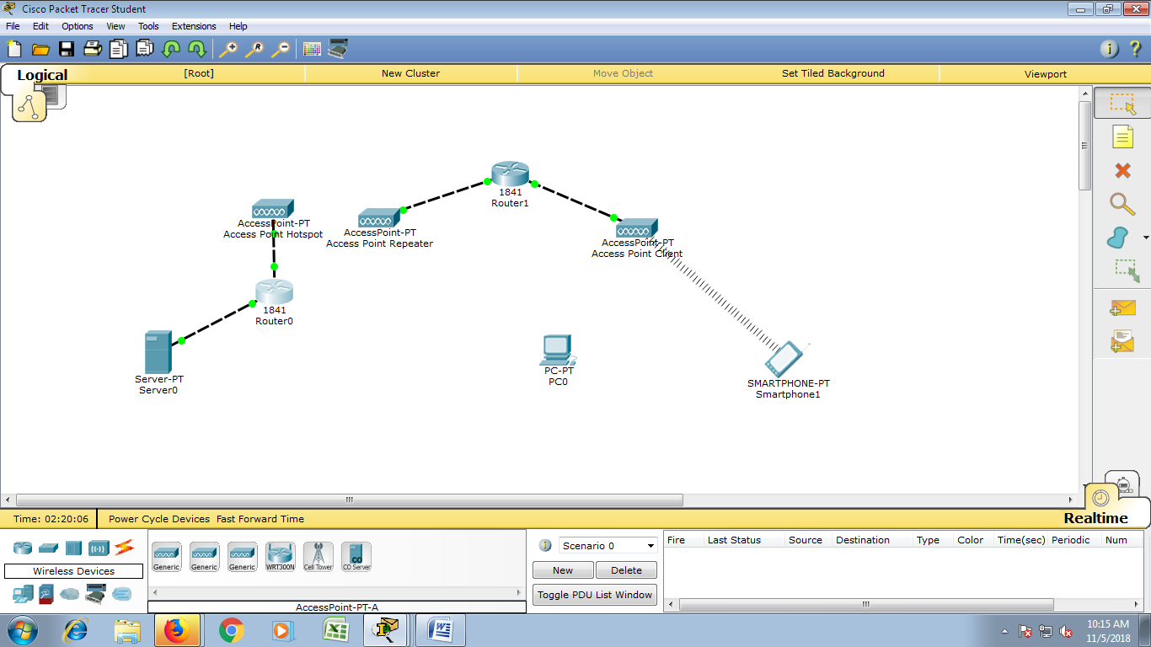The width and height of the screenshot is (1151, 647).
Task: Switch to the Logical workspace tab
Action: [x=42, y=75]
